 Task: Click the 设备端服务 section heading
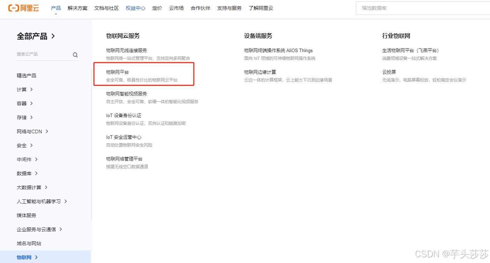pyautogui.click(x=258, y=36)
